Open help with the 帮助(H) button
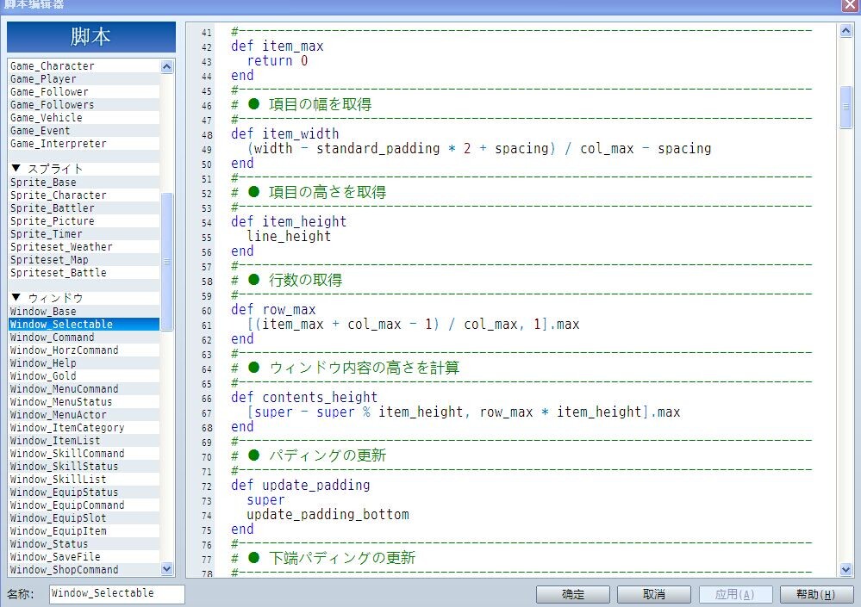The width and height of the screenshot is (861, 607). pos(816,594)
